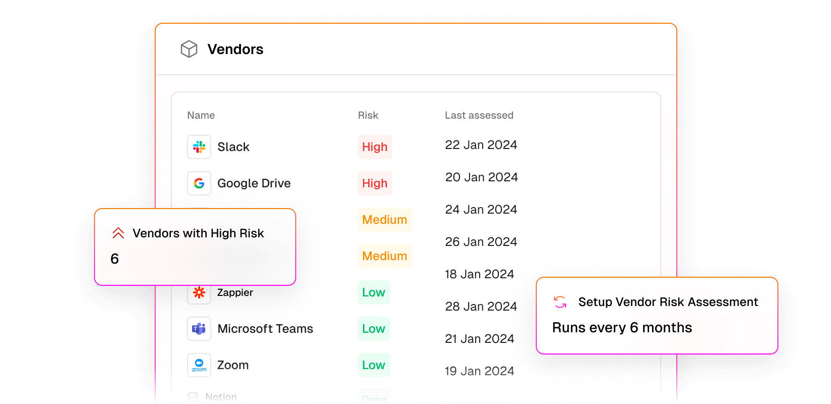Viewport: 831px width, 404px height.
Task: Click the Low risk badge for Zappier
Action: tap(374, 292)
